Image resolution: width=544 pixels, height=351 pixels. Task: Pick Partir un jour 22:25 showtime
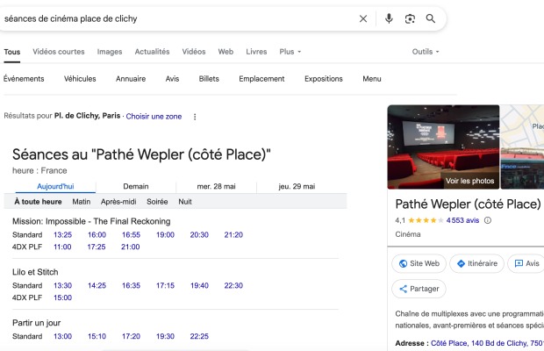[199, 336]
